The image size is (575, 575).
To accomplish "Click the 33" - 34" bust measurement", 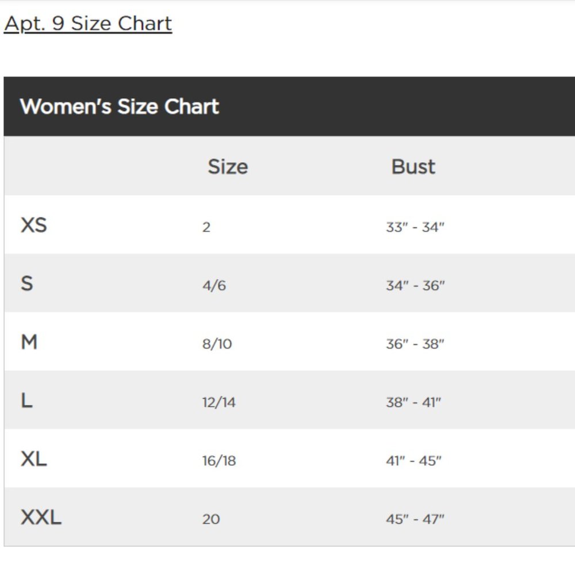I will click(x=415, y=227).
